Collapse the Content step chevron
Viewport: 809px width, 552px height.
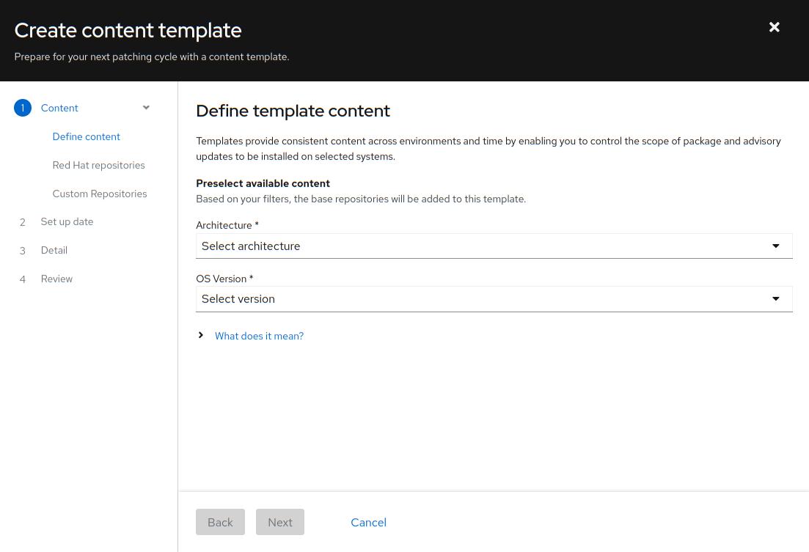tap(146, 108)
